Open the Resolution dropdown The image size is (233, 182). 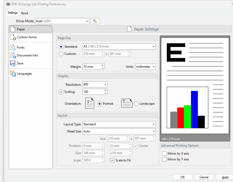[95, 84]
